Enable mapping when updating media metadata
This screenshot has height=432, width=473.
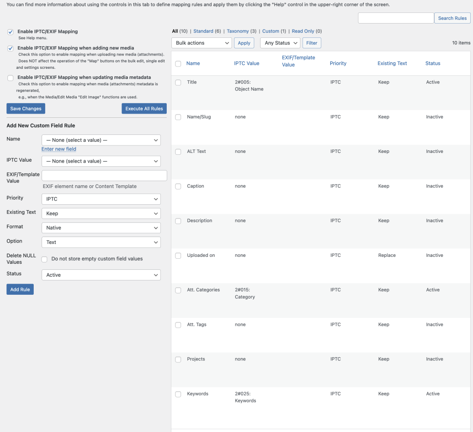tap(11, 78)
